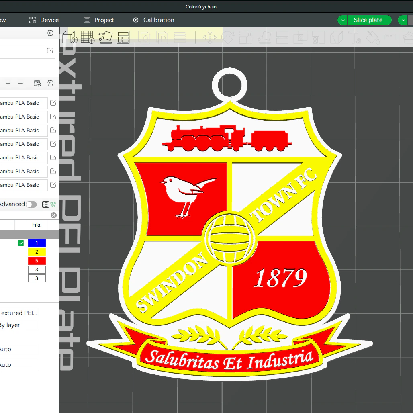Select the Cut tool icon
The height and width of the screenshot is (413, 413).
[282, 37]
